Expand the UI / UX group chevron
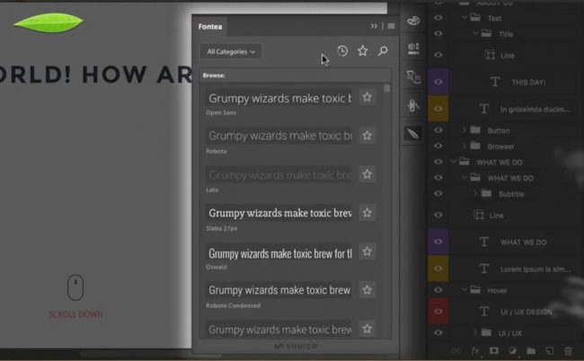 pyautogui.click(x=475, y=332)
